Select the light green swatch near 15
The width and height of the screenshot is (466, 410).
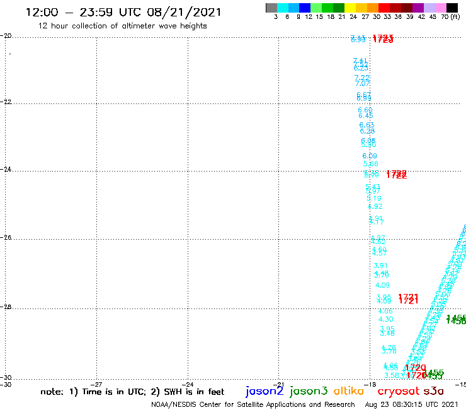tap(316, 8)
